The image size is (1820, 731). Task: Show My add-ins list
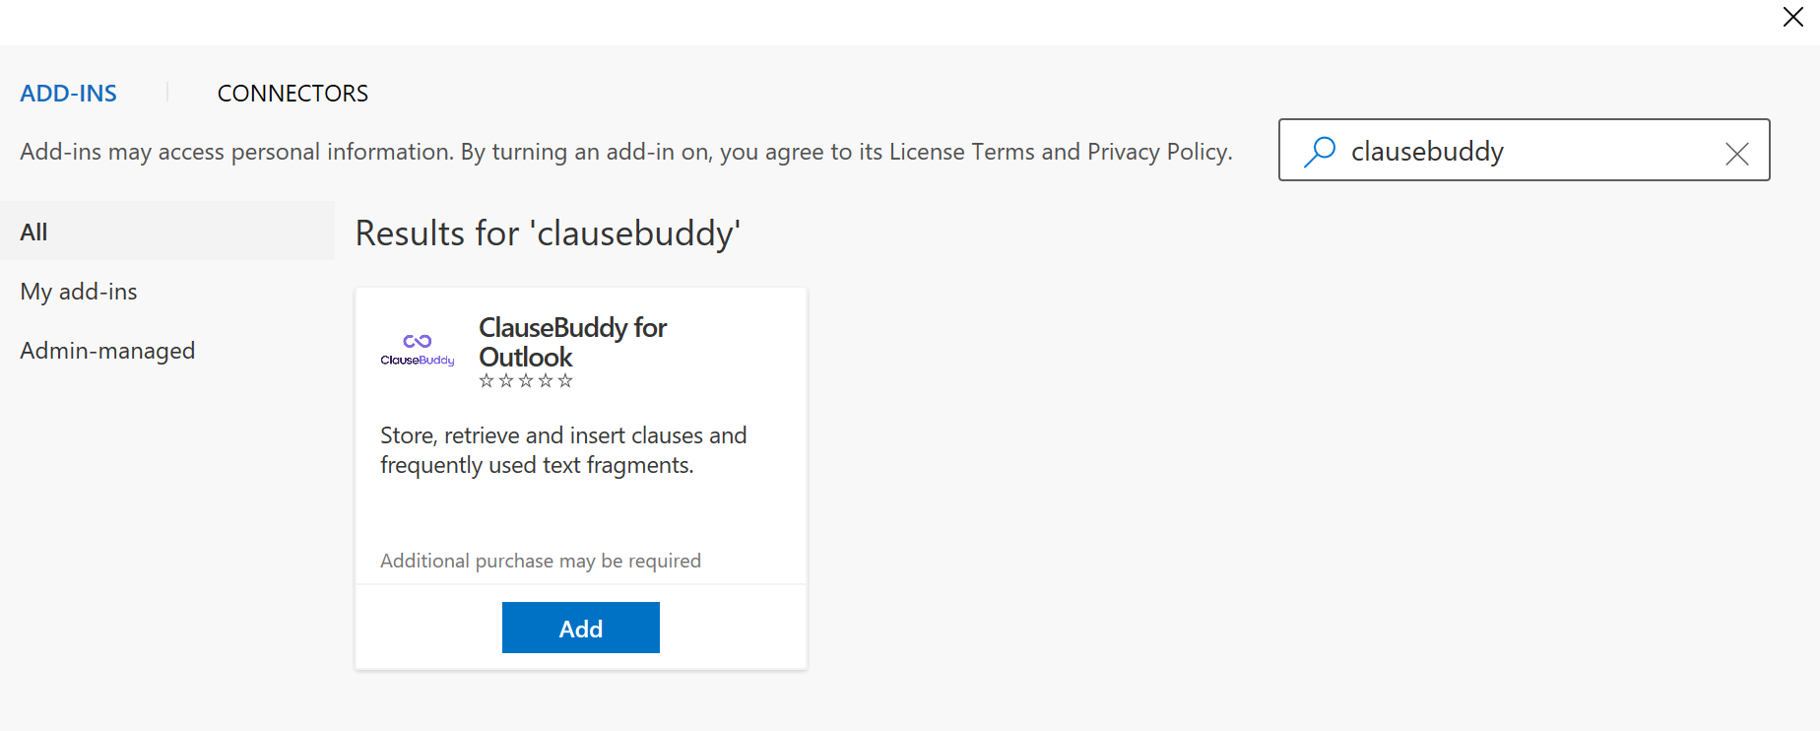79,292
